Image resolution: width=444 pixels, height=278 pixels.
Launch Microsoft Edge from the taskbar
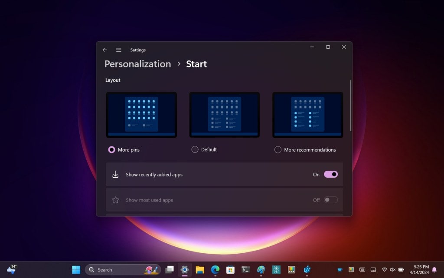pos(215,270)
